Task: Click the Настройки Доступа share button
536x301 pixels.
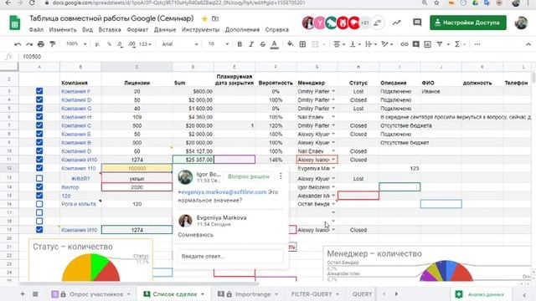Action: click(x=468, y=23)
